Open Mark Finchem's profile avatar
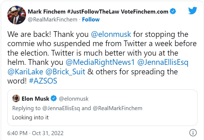This screenshot has width=204, height=140. tap(17, 15)
